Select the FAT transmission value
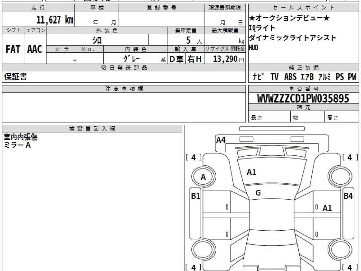 click(13, 49)
